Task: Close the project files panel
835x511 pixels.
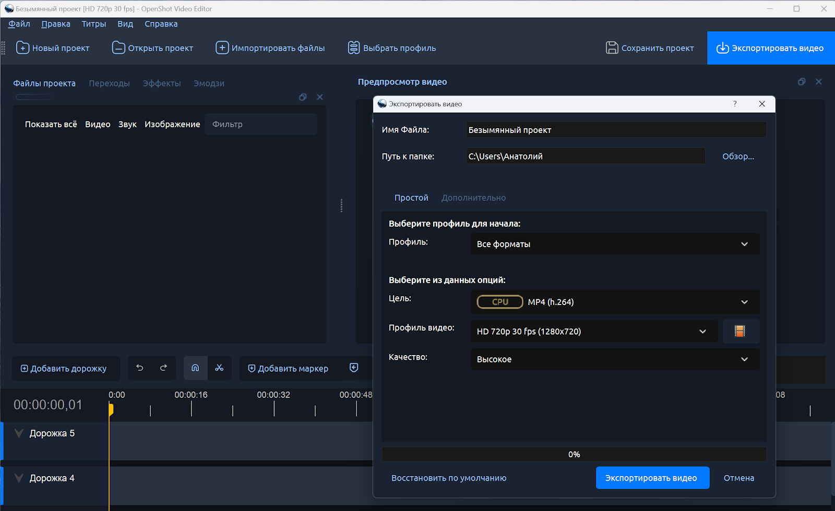Action: coord(320,97)
